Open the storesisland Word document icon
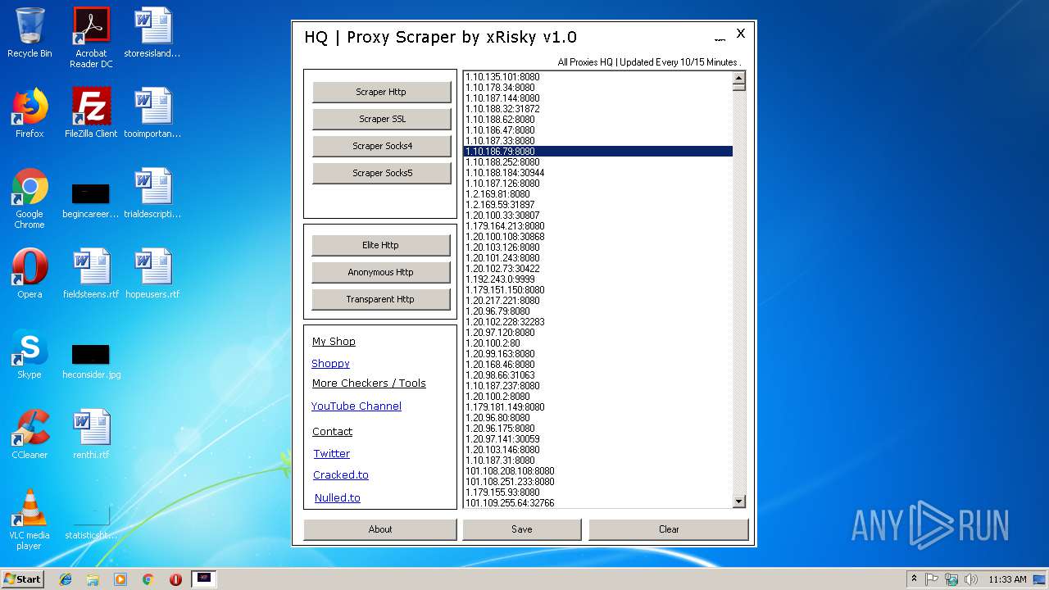 tap(152, 33)
